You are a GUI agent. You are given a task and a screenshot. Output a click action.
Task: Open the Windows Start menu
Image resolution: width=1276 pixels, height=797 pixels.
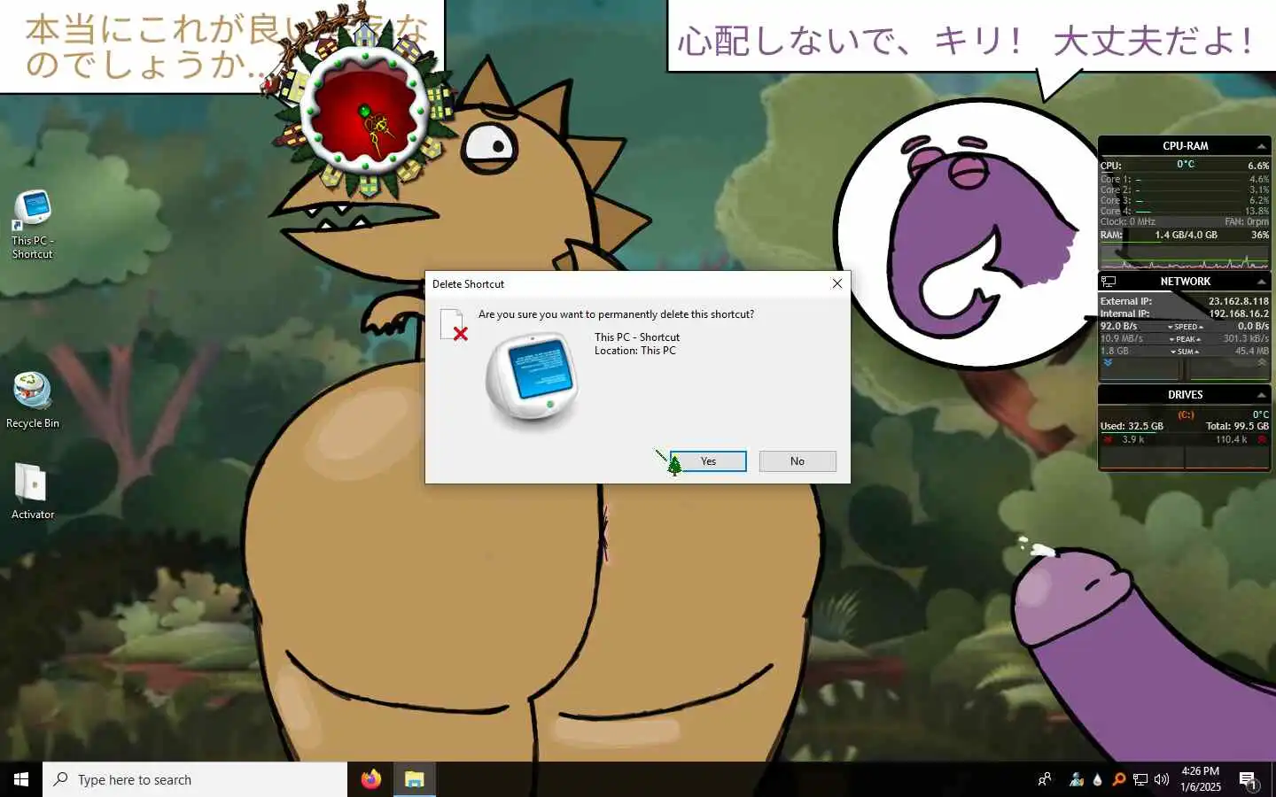click(x=21, y=779)
